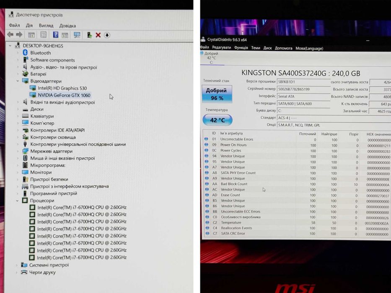Select the Erase Count attribute row
Image resolution: width=391 pixels, height=293 pixels.
pos(297,195)
